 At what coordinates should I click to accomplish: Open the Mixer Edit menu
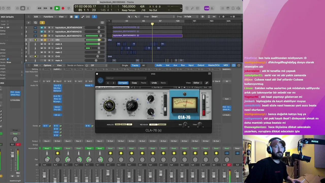pos(37,65)
